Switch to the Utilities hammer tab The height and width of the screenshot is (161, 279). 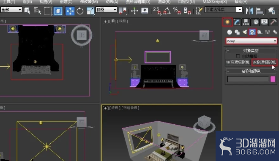point(274,22)
